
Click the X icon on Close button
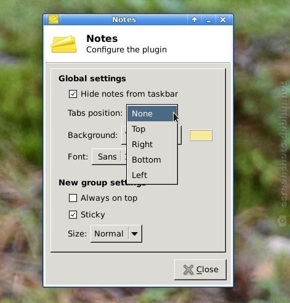point(188,270)
